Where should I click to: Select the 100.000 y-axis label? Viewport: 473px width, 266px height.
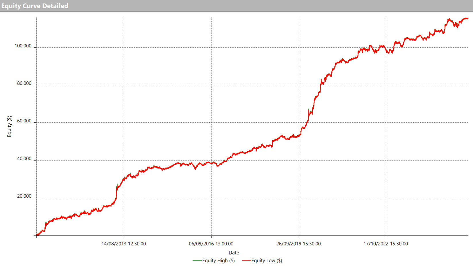click(x=23, y=46)
